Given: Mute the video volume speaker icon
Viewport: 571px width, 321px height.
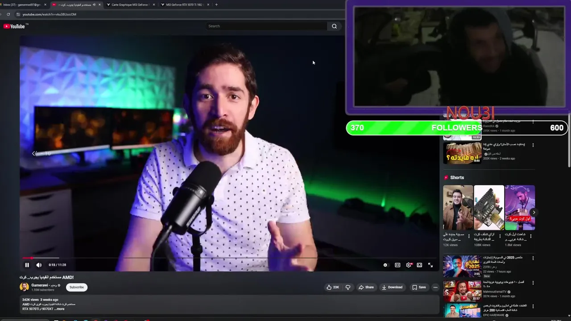Looking at the screenshot, I should click(x=39, y=265).
